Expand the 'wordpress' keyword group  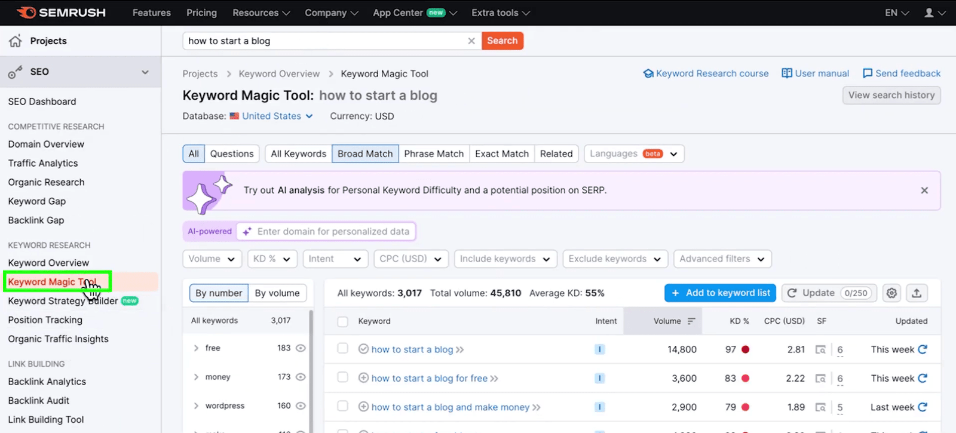coord(196,406)
